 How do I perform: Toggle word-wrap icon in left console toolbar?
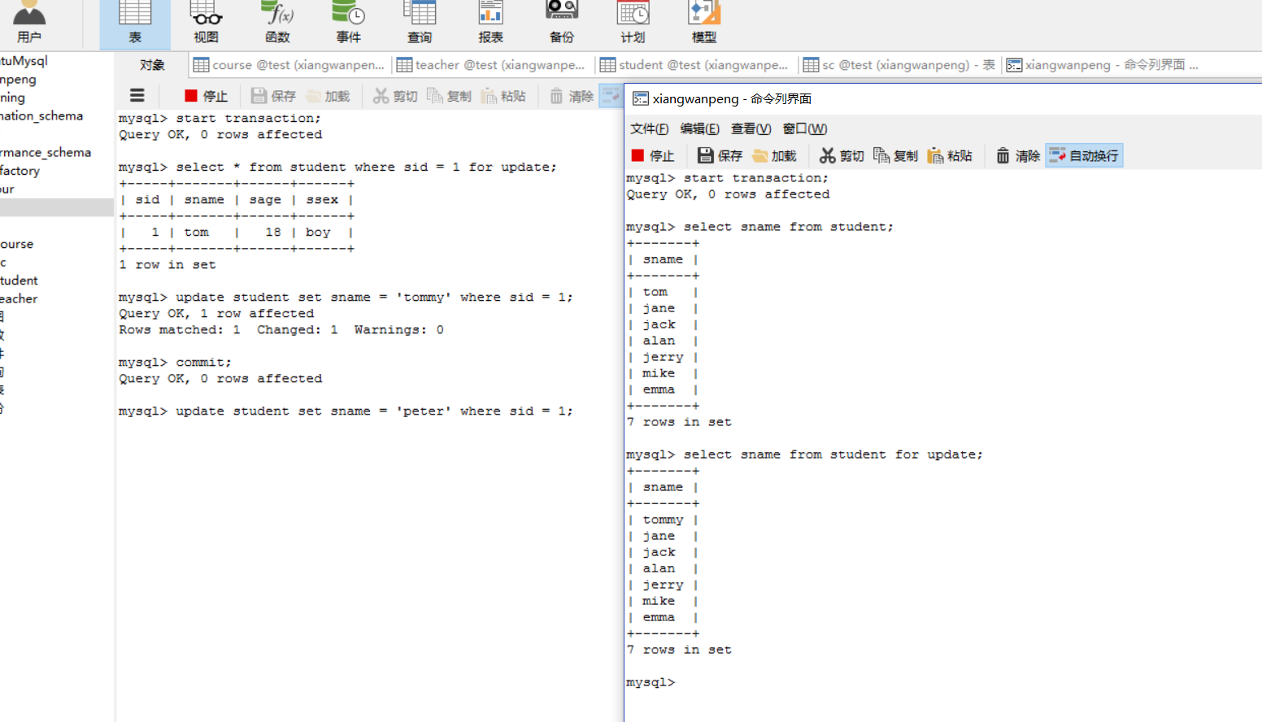(x=611, y=96)
